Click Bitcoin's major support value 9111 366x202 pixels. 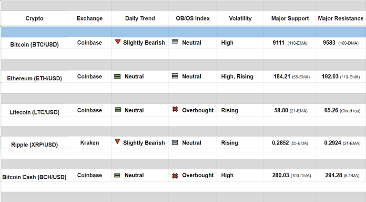pos(278,43)
